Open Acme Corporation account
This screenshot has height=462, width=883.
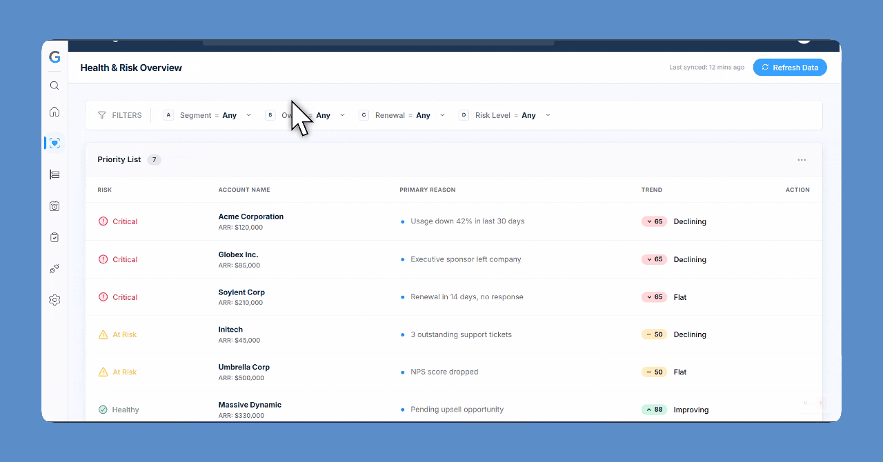(x=251, y=217)
